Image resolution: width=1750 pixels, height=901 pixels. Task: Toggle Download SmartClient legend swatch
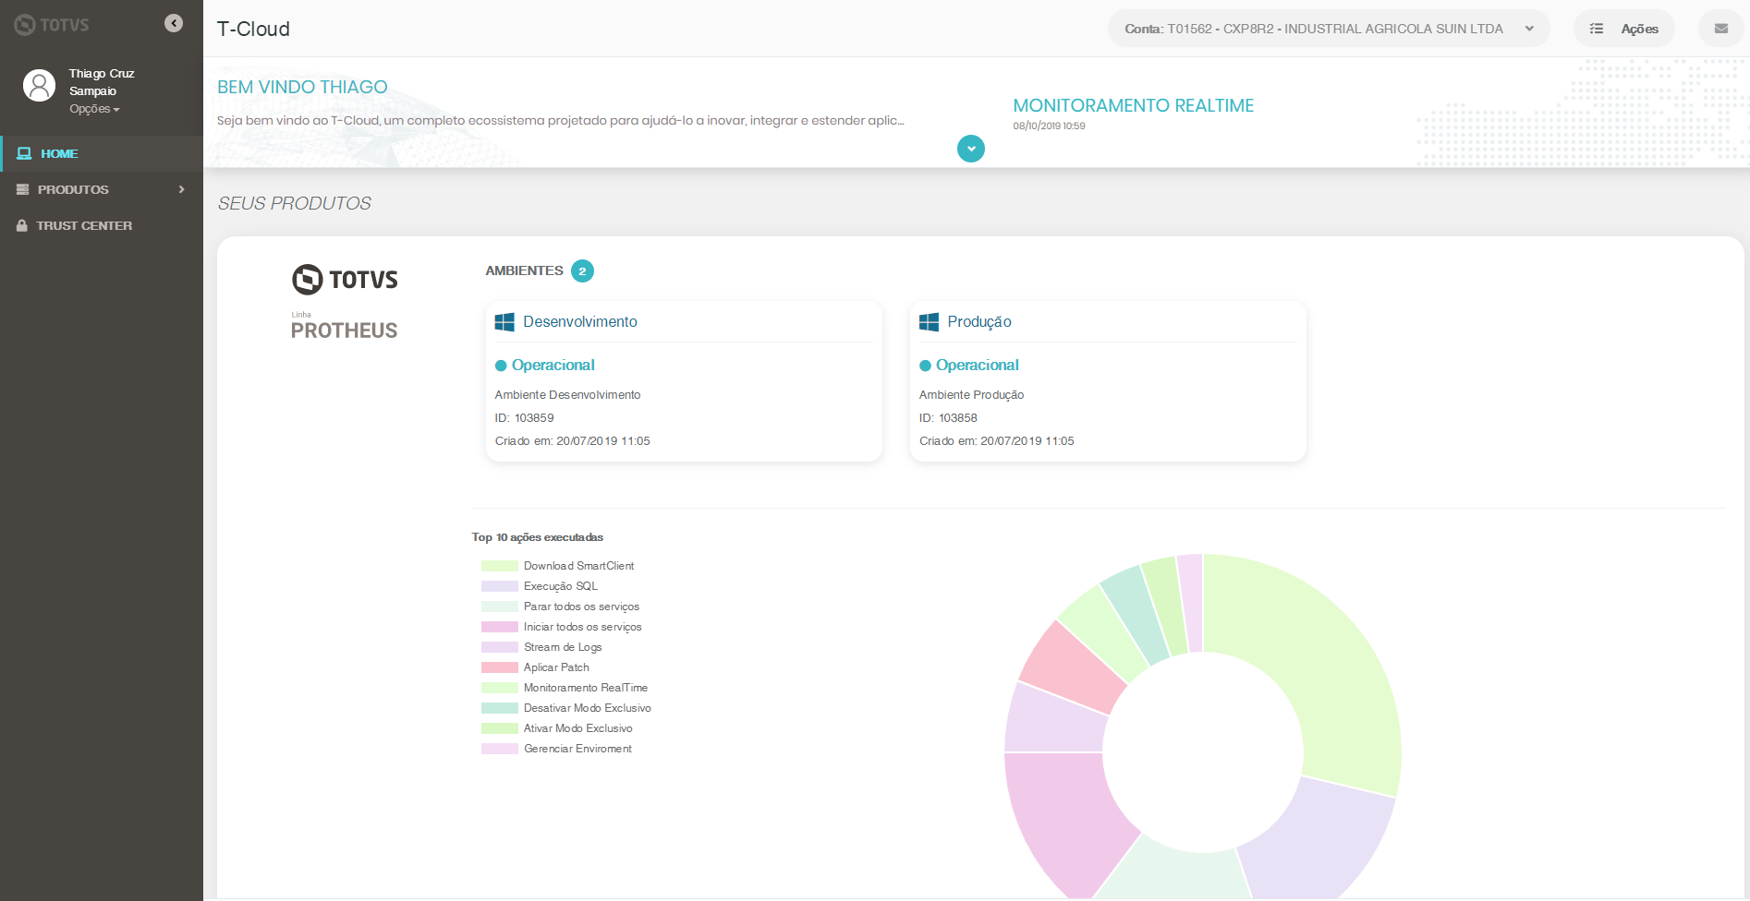500,566
